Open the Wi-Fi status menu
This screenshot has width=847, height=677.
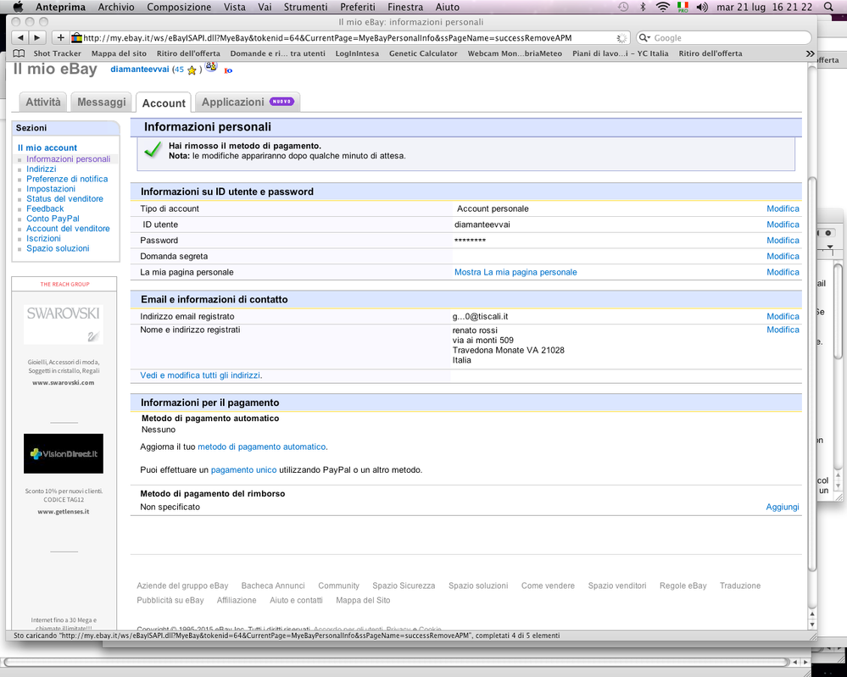pyautogui.click(x=662, y=7)
